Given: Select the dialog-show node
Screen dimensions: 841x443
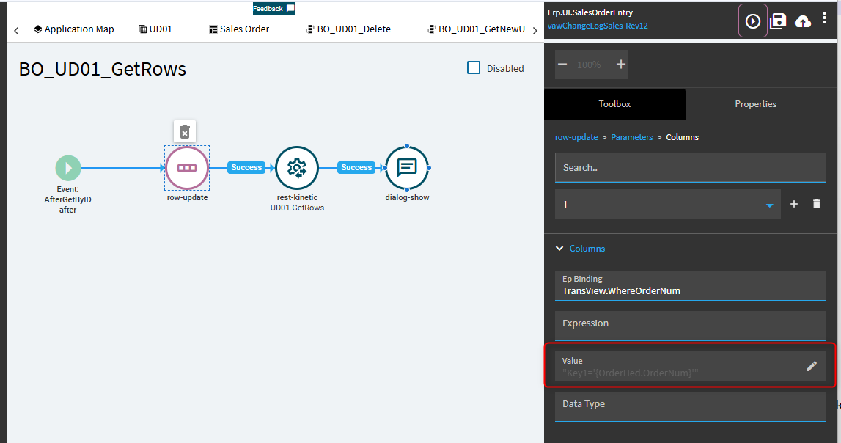Looking at the screenshot, I should click(406, 168).
